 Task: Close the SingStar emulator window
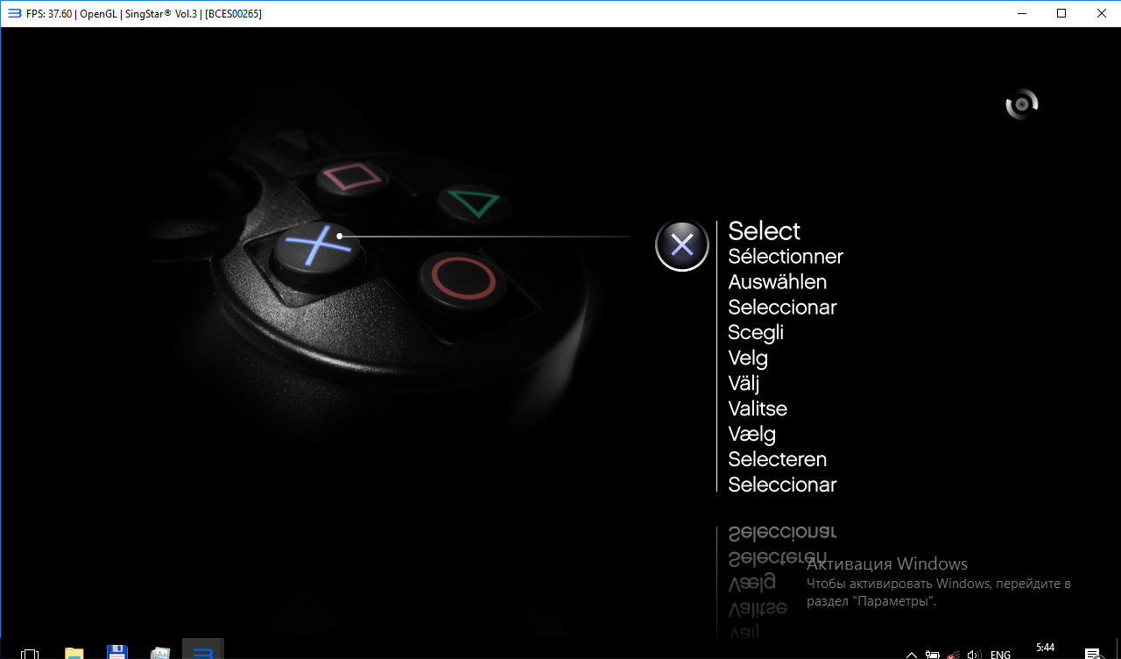pos(1101,13)
